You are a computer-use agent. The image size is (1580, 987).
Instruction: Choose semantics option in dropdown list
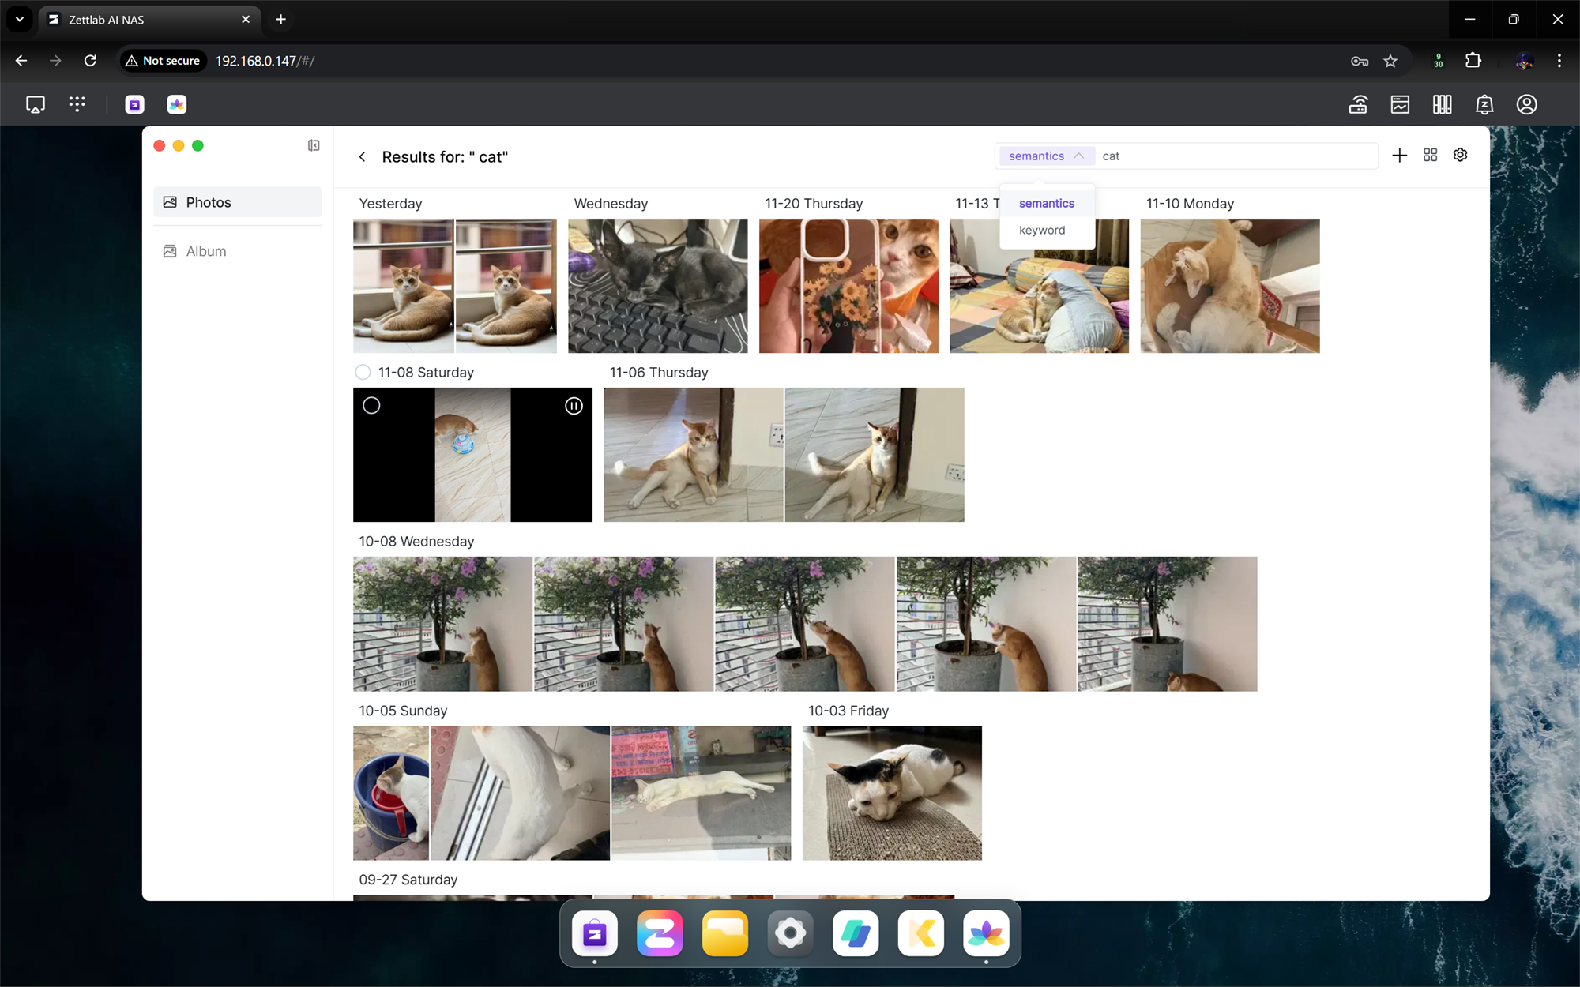(1046, 204)
